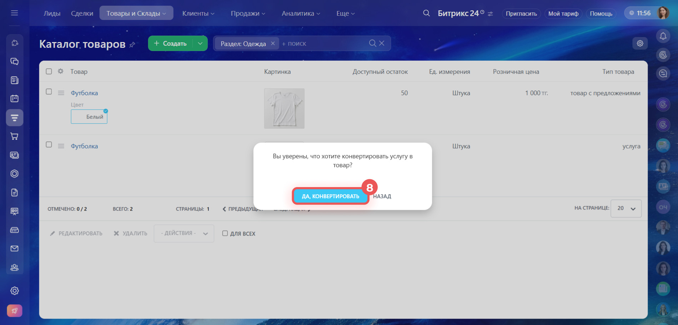Open the Клиенты menu

click(198, 13)
